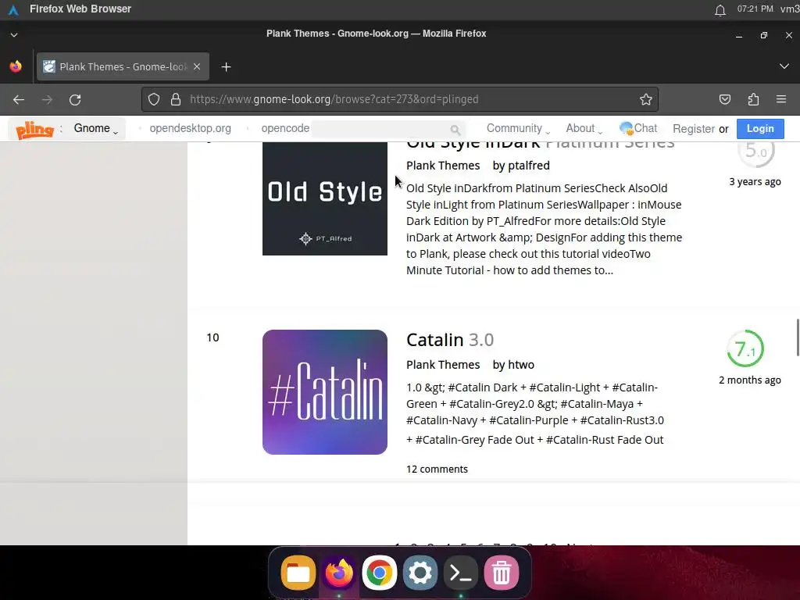Open the Firefox extensions puzzle icon
This screenshot has width=800, height=600.
(753, 99)
